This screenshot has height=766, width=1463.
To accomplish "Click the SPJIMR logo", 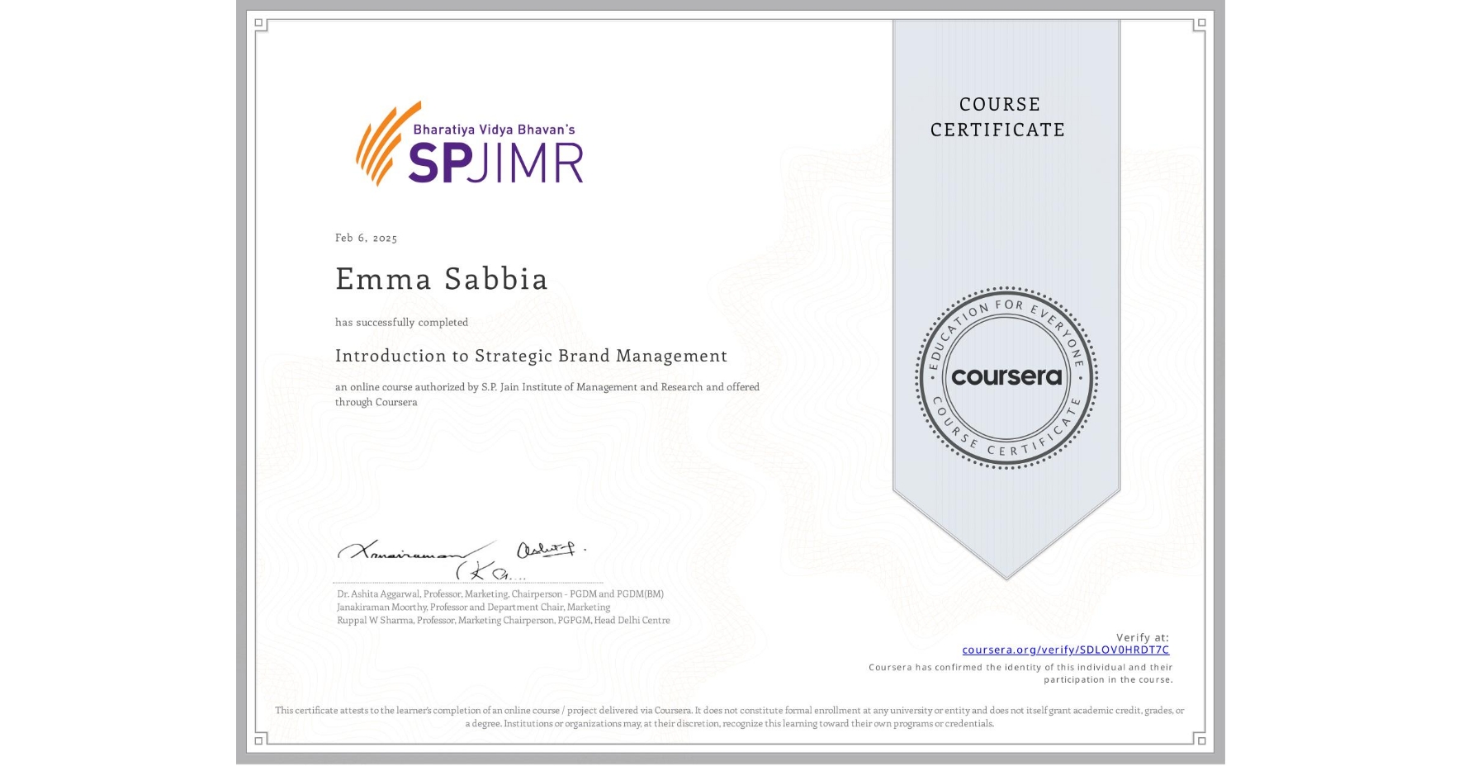I will tap(471, 149).
